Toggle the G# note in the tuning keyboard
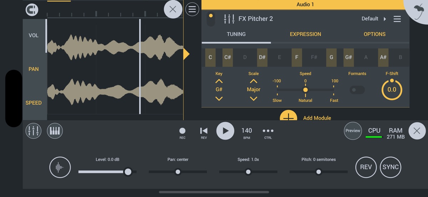This screenshot has width=428, height=197. click(x=348, y=57)
